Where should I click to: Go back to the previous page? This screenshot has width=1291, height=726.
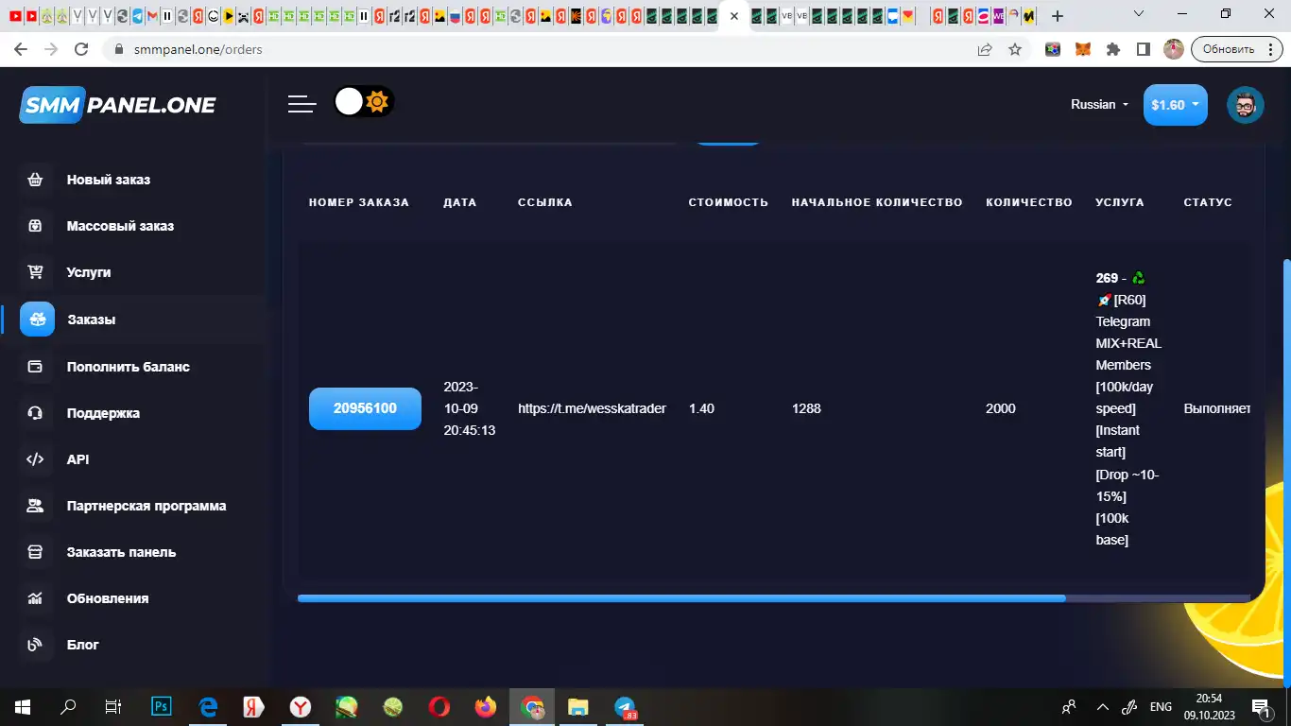point(21,49)
